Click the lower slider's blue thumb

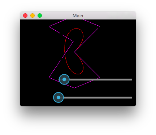coord(58,97)
